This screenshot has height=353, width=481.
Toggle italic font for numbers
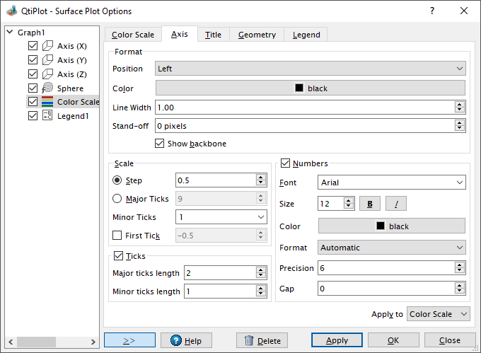click(395, 204)
